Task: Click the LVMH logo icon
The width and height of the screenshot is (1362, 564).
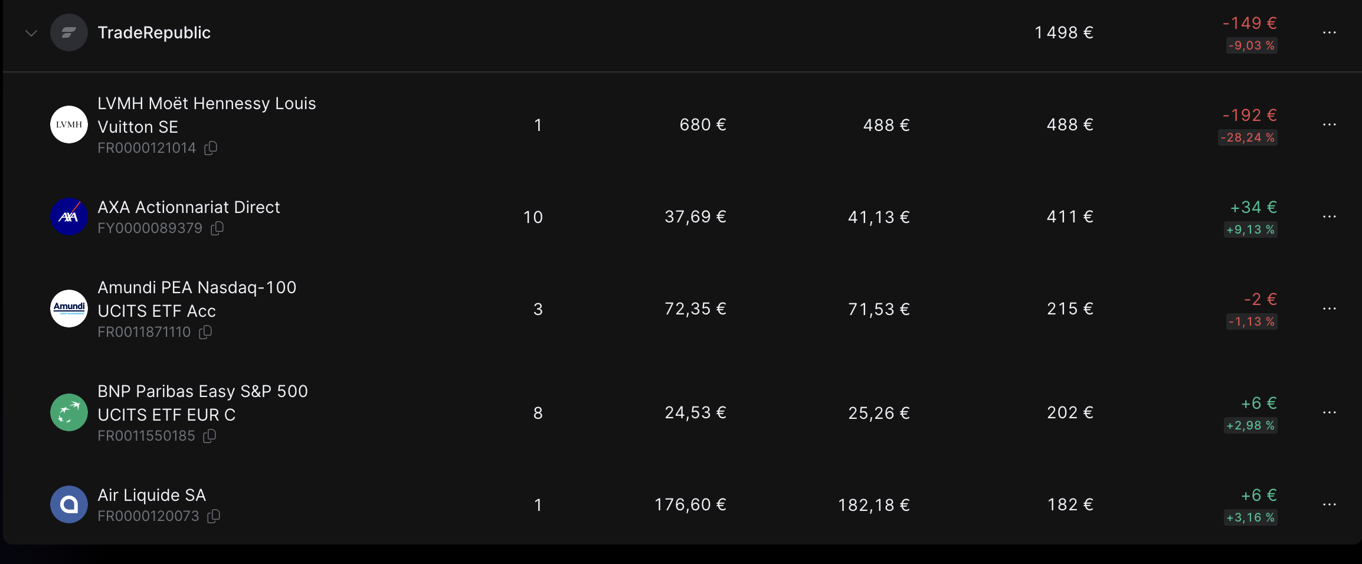Action: pos(69,124)
